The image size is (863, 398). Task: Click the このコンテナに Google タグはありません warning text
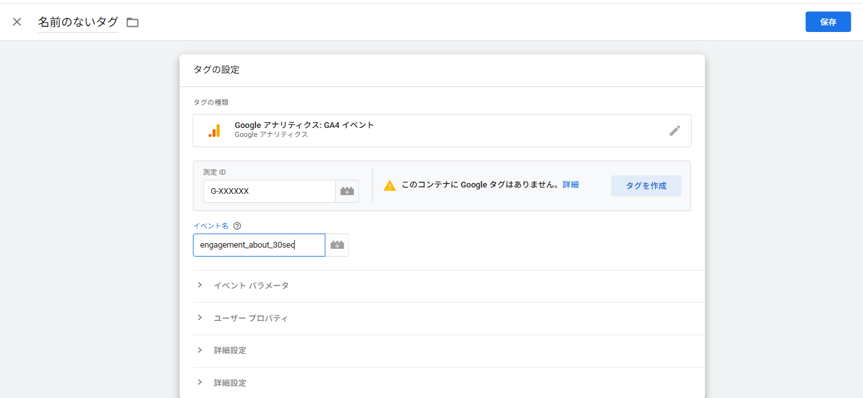coord(480,185)
